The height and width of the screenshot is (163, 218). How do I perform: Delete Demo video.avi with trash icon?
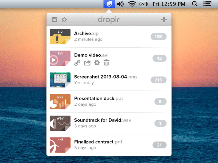107,62
